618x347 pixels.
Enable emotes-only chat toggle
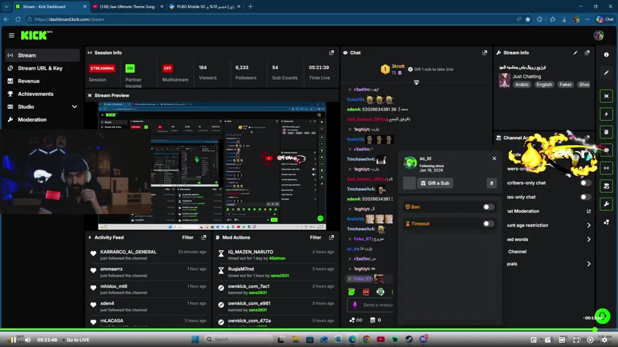pos(585,197)
